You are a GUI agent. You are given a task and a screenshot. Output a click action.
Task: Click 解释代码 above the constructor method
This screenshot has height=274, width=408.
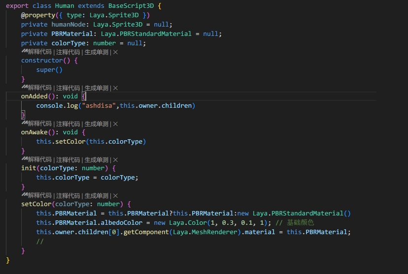click(39, 52)
